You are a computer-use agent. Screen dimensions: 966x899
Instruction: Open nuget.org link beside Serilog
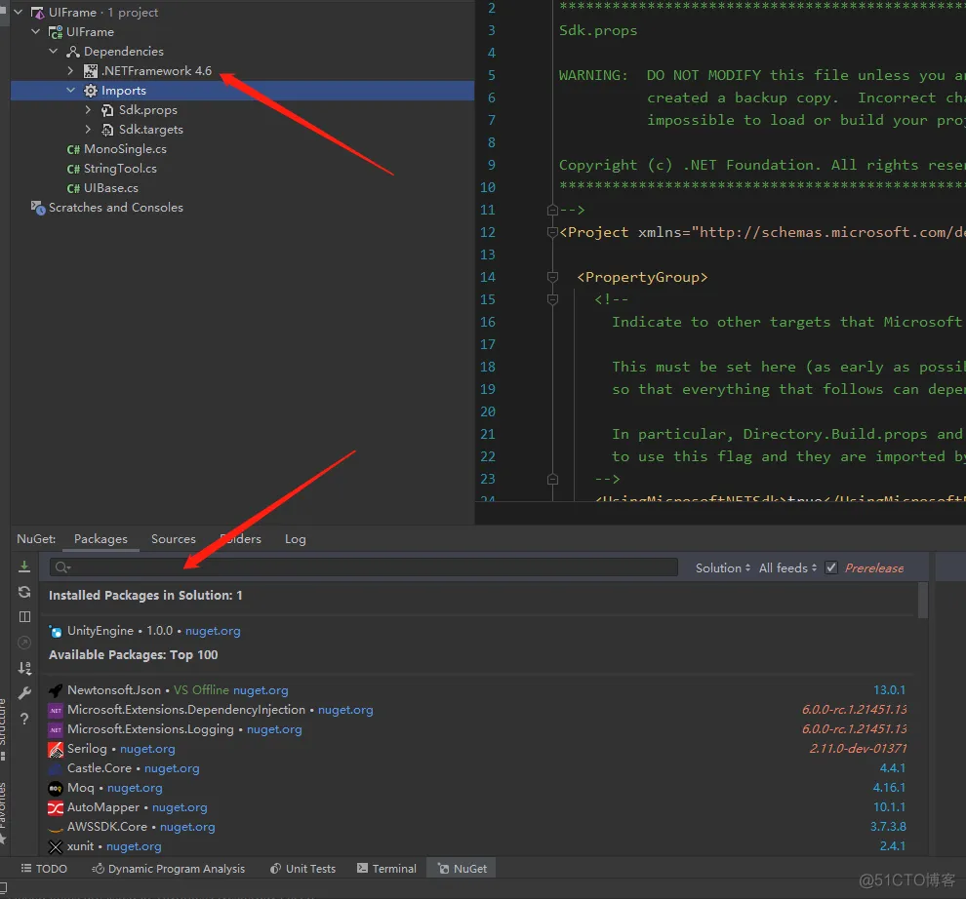pos(147,749)
